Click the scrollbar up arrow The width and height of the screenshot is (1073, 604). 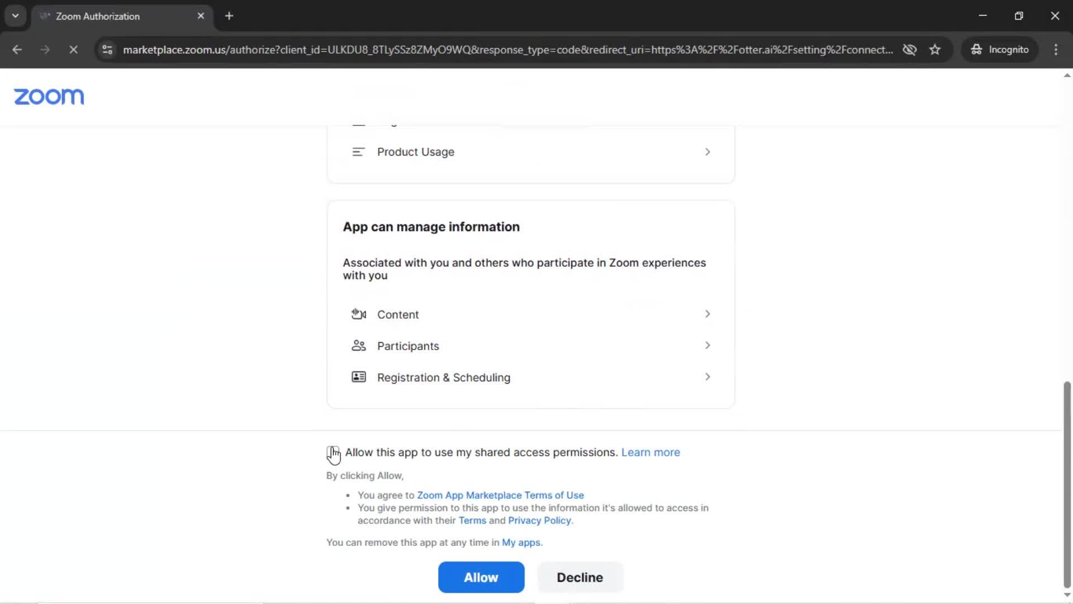(1067, 75)
